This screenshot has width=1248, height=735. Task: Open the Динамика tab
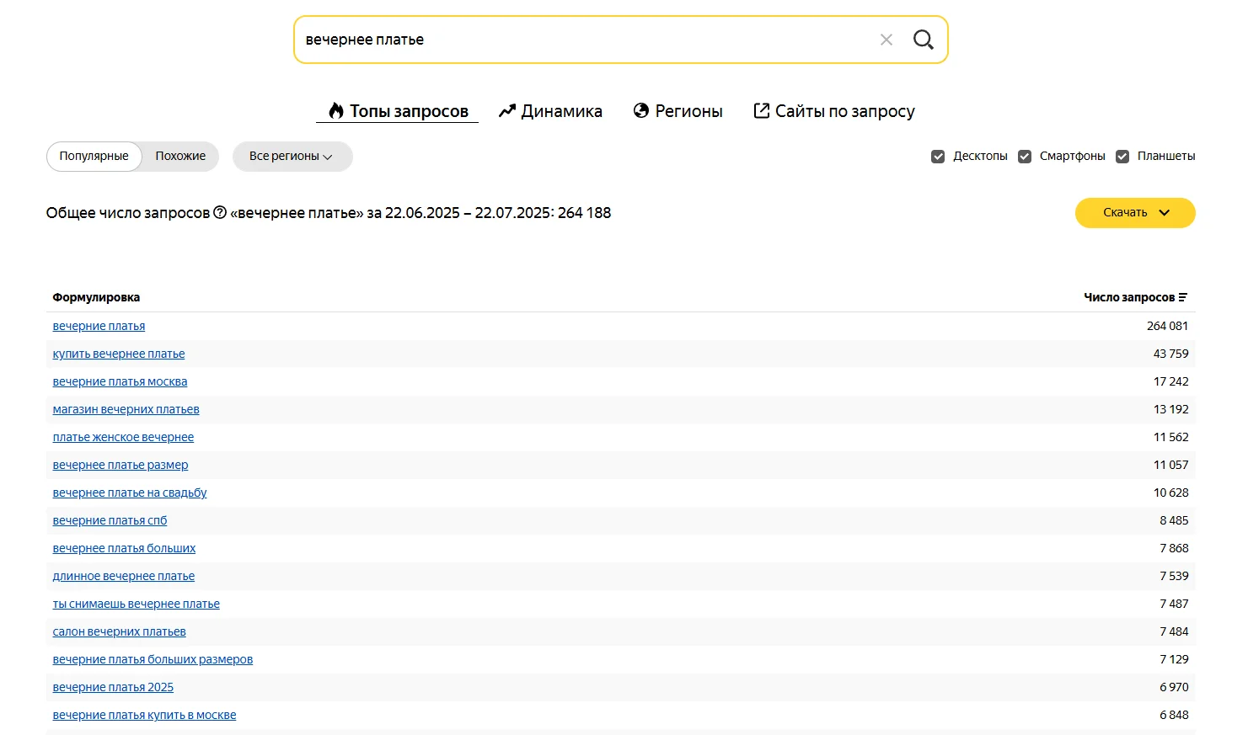point(561,111)
